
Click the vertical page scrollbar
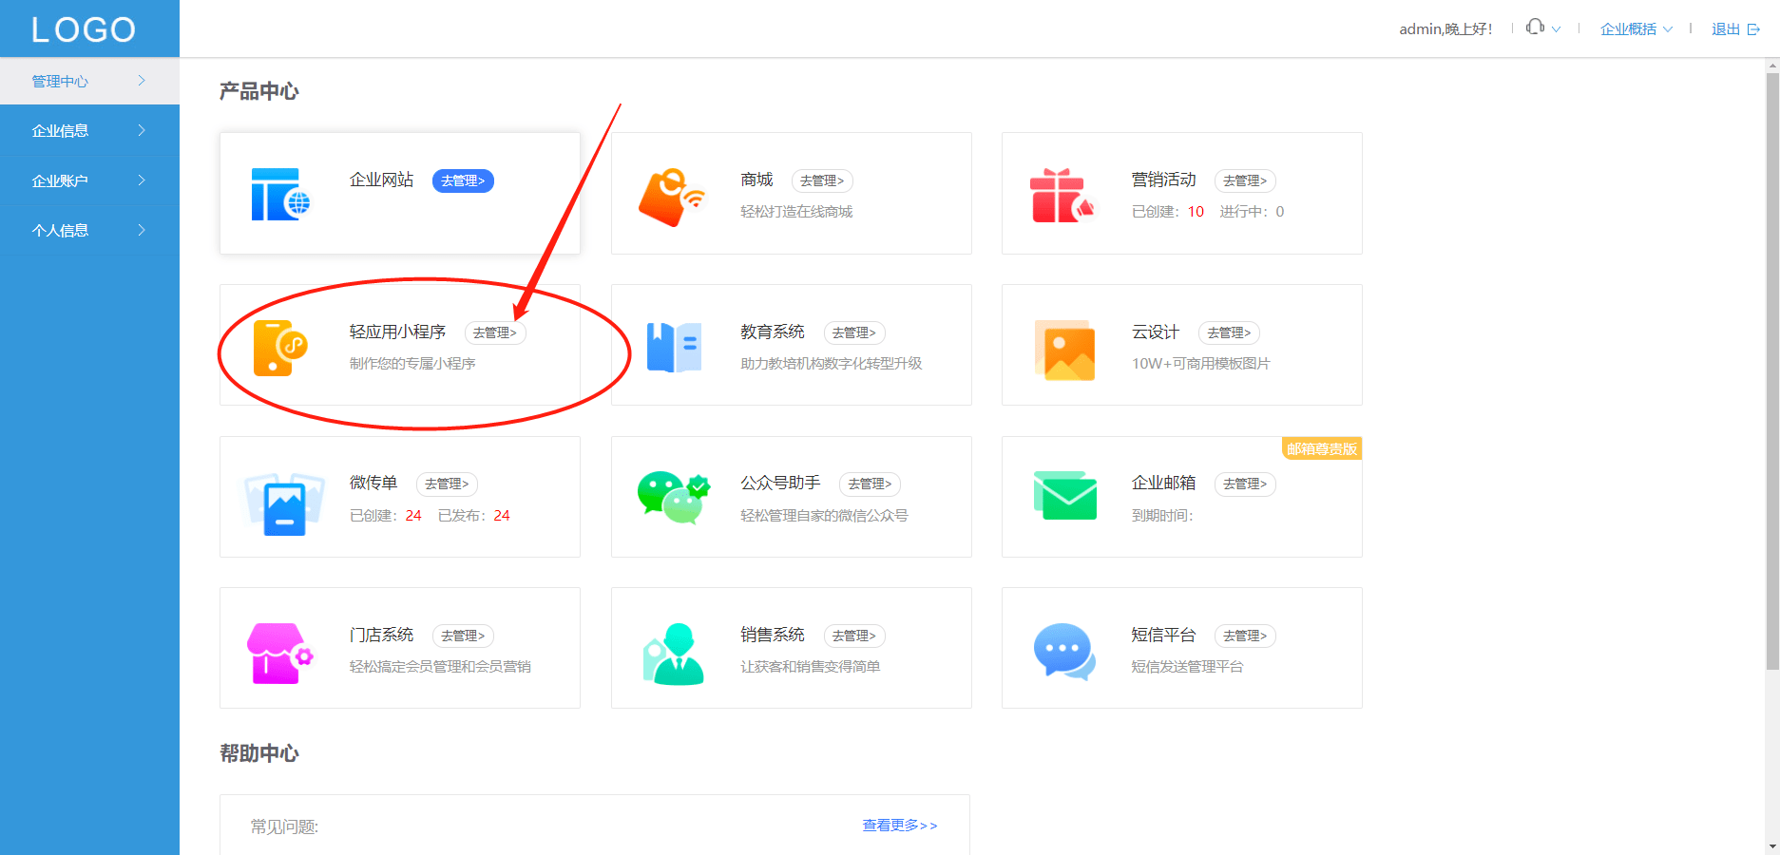click(x=1772, y=370)
